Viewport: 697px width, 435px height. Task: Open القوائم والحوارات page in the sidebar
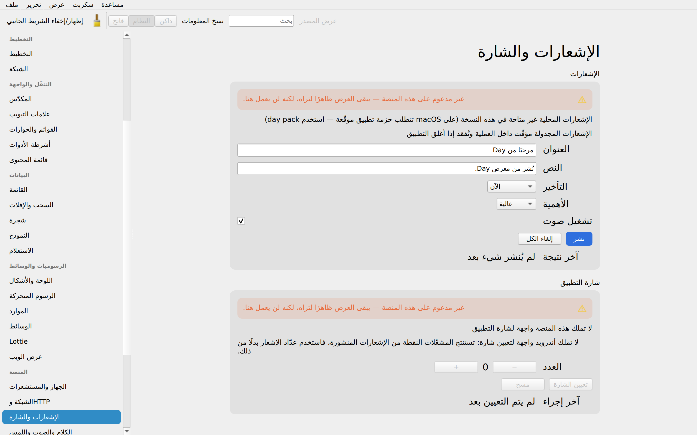point(61,129)
